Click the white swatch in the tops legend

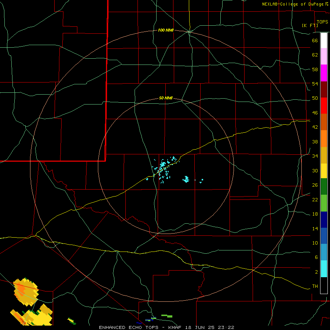click(324, 40)
